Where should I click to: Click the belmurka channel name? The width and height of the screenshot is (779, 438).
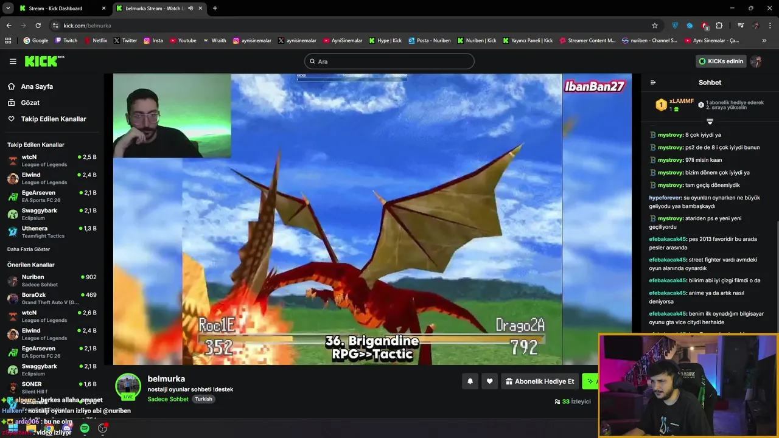point(166,378)
